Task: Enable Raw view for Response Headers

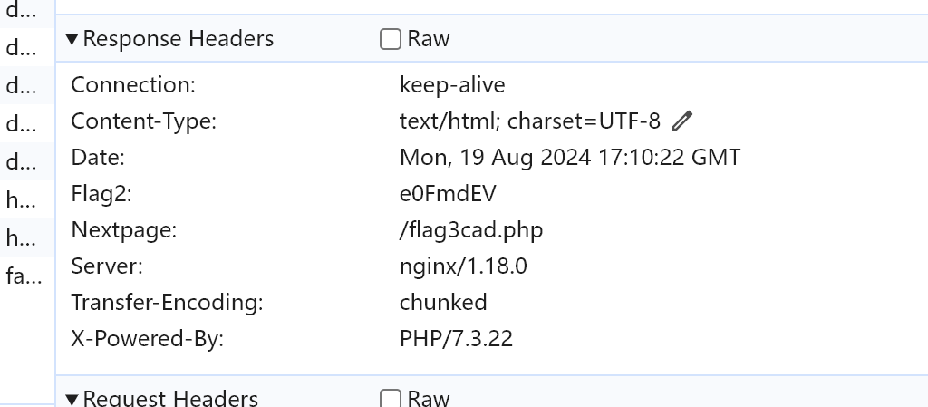Action: [x=391, y=39]
